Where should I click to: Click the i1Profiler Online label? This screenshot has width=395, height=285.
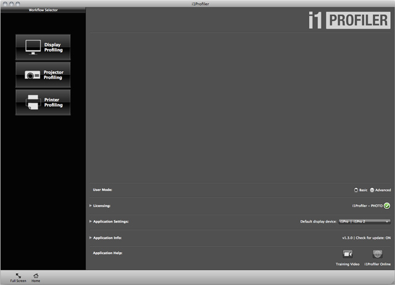[377, 264]
